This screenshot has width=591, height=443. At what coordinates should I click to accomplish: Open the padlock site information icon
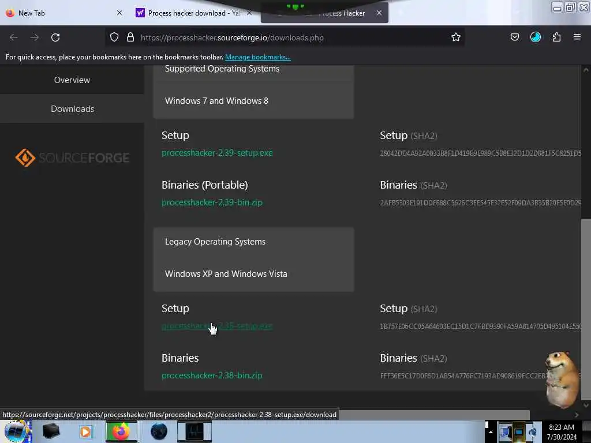pyautogui.click(x=130, y=37)
